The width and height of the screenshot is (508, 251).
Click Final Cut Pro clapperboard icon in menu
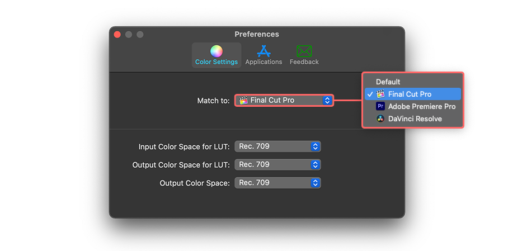click(380, 94)
